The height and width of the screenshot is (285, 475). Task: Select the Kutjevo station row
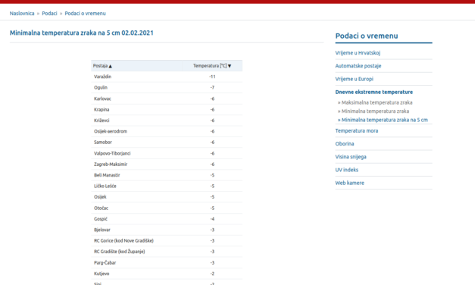[x=167, y=274]
